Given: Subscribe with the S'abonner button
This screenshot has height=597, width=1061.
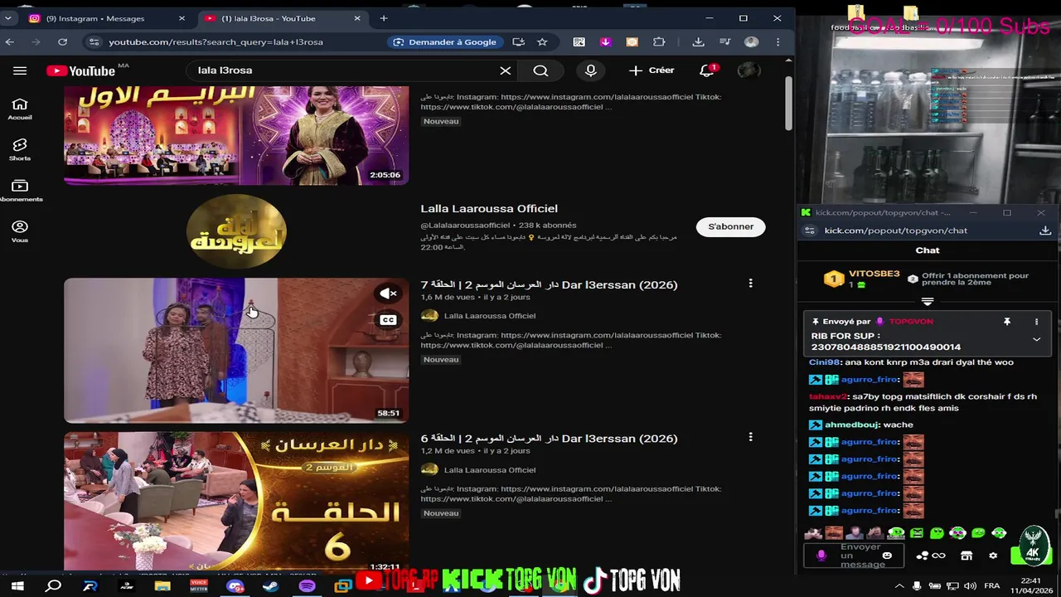Looking at the screenshot, I should [730, 226].
